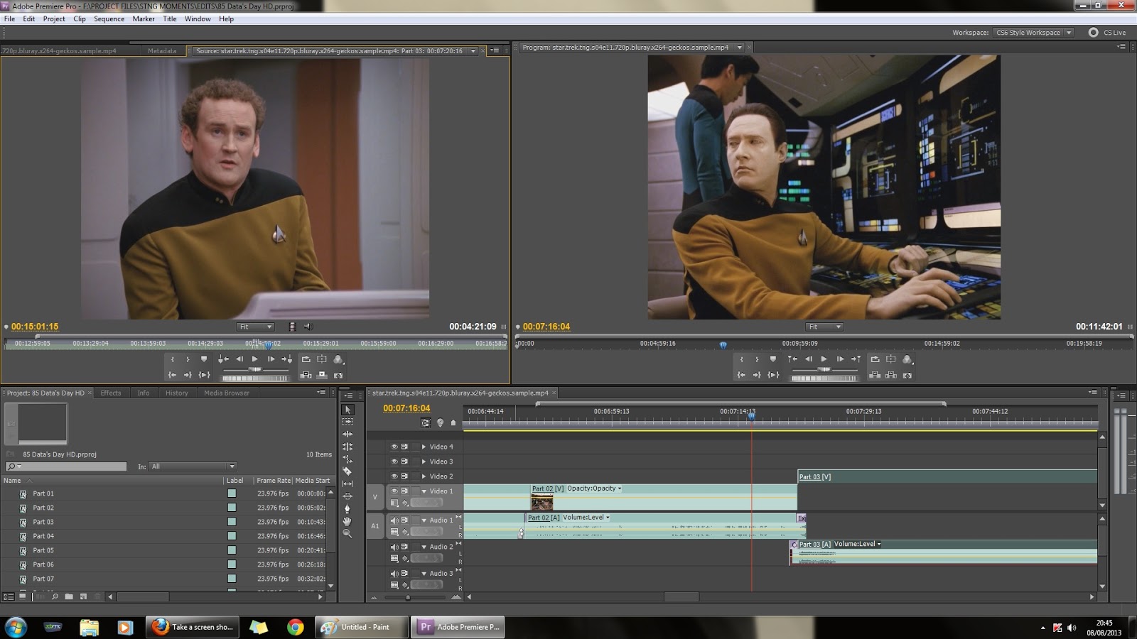The width and height of the screenshot is (1137, 639).
Task: Toggle sync lock for Video 4 track
Action: [x=404, y=447]
